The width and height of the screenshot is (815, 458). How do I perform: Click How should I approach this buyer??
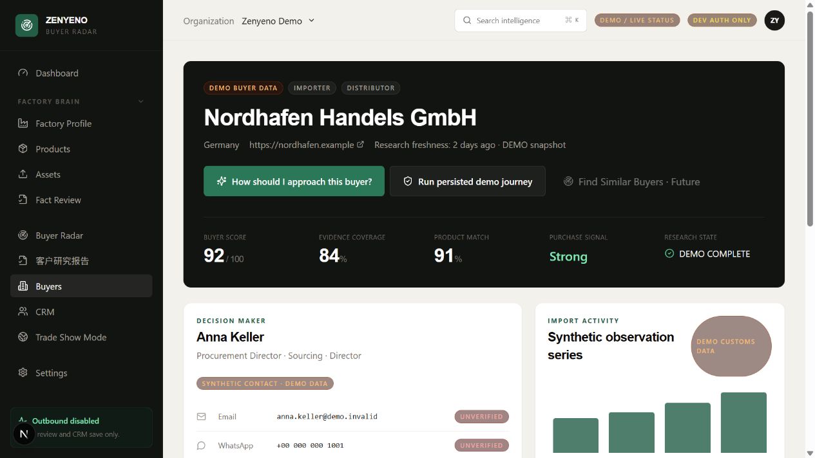click(x=294, y=181)
